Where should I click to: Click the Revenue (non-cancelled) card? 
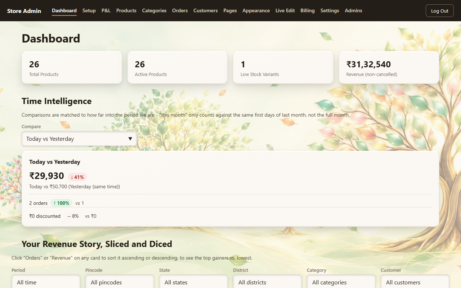coord(389,67)
